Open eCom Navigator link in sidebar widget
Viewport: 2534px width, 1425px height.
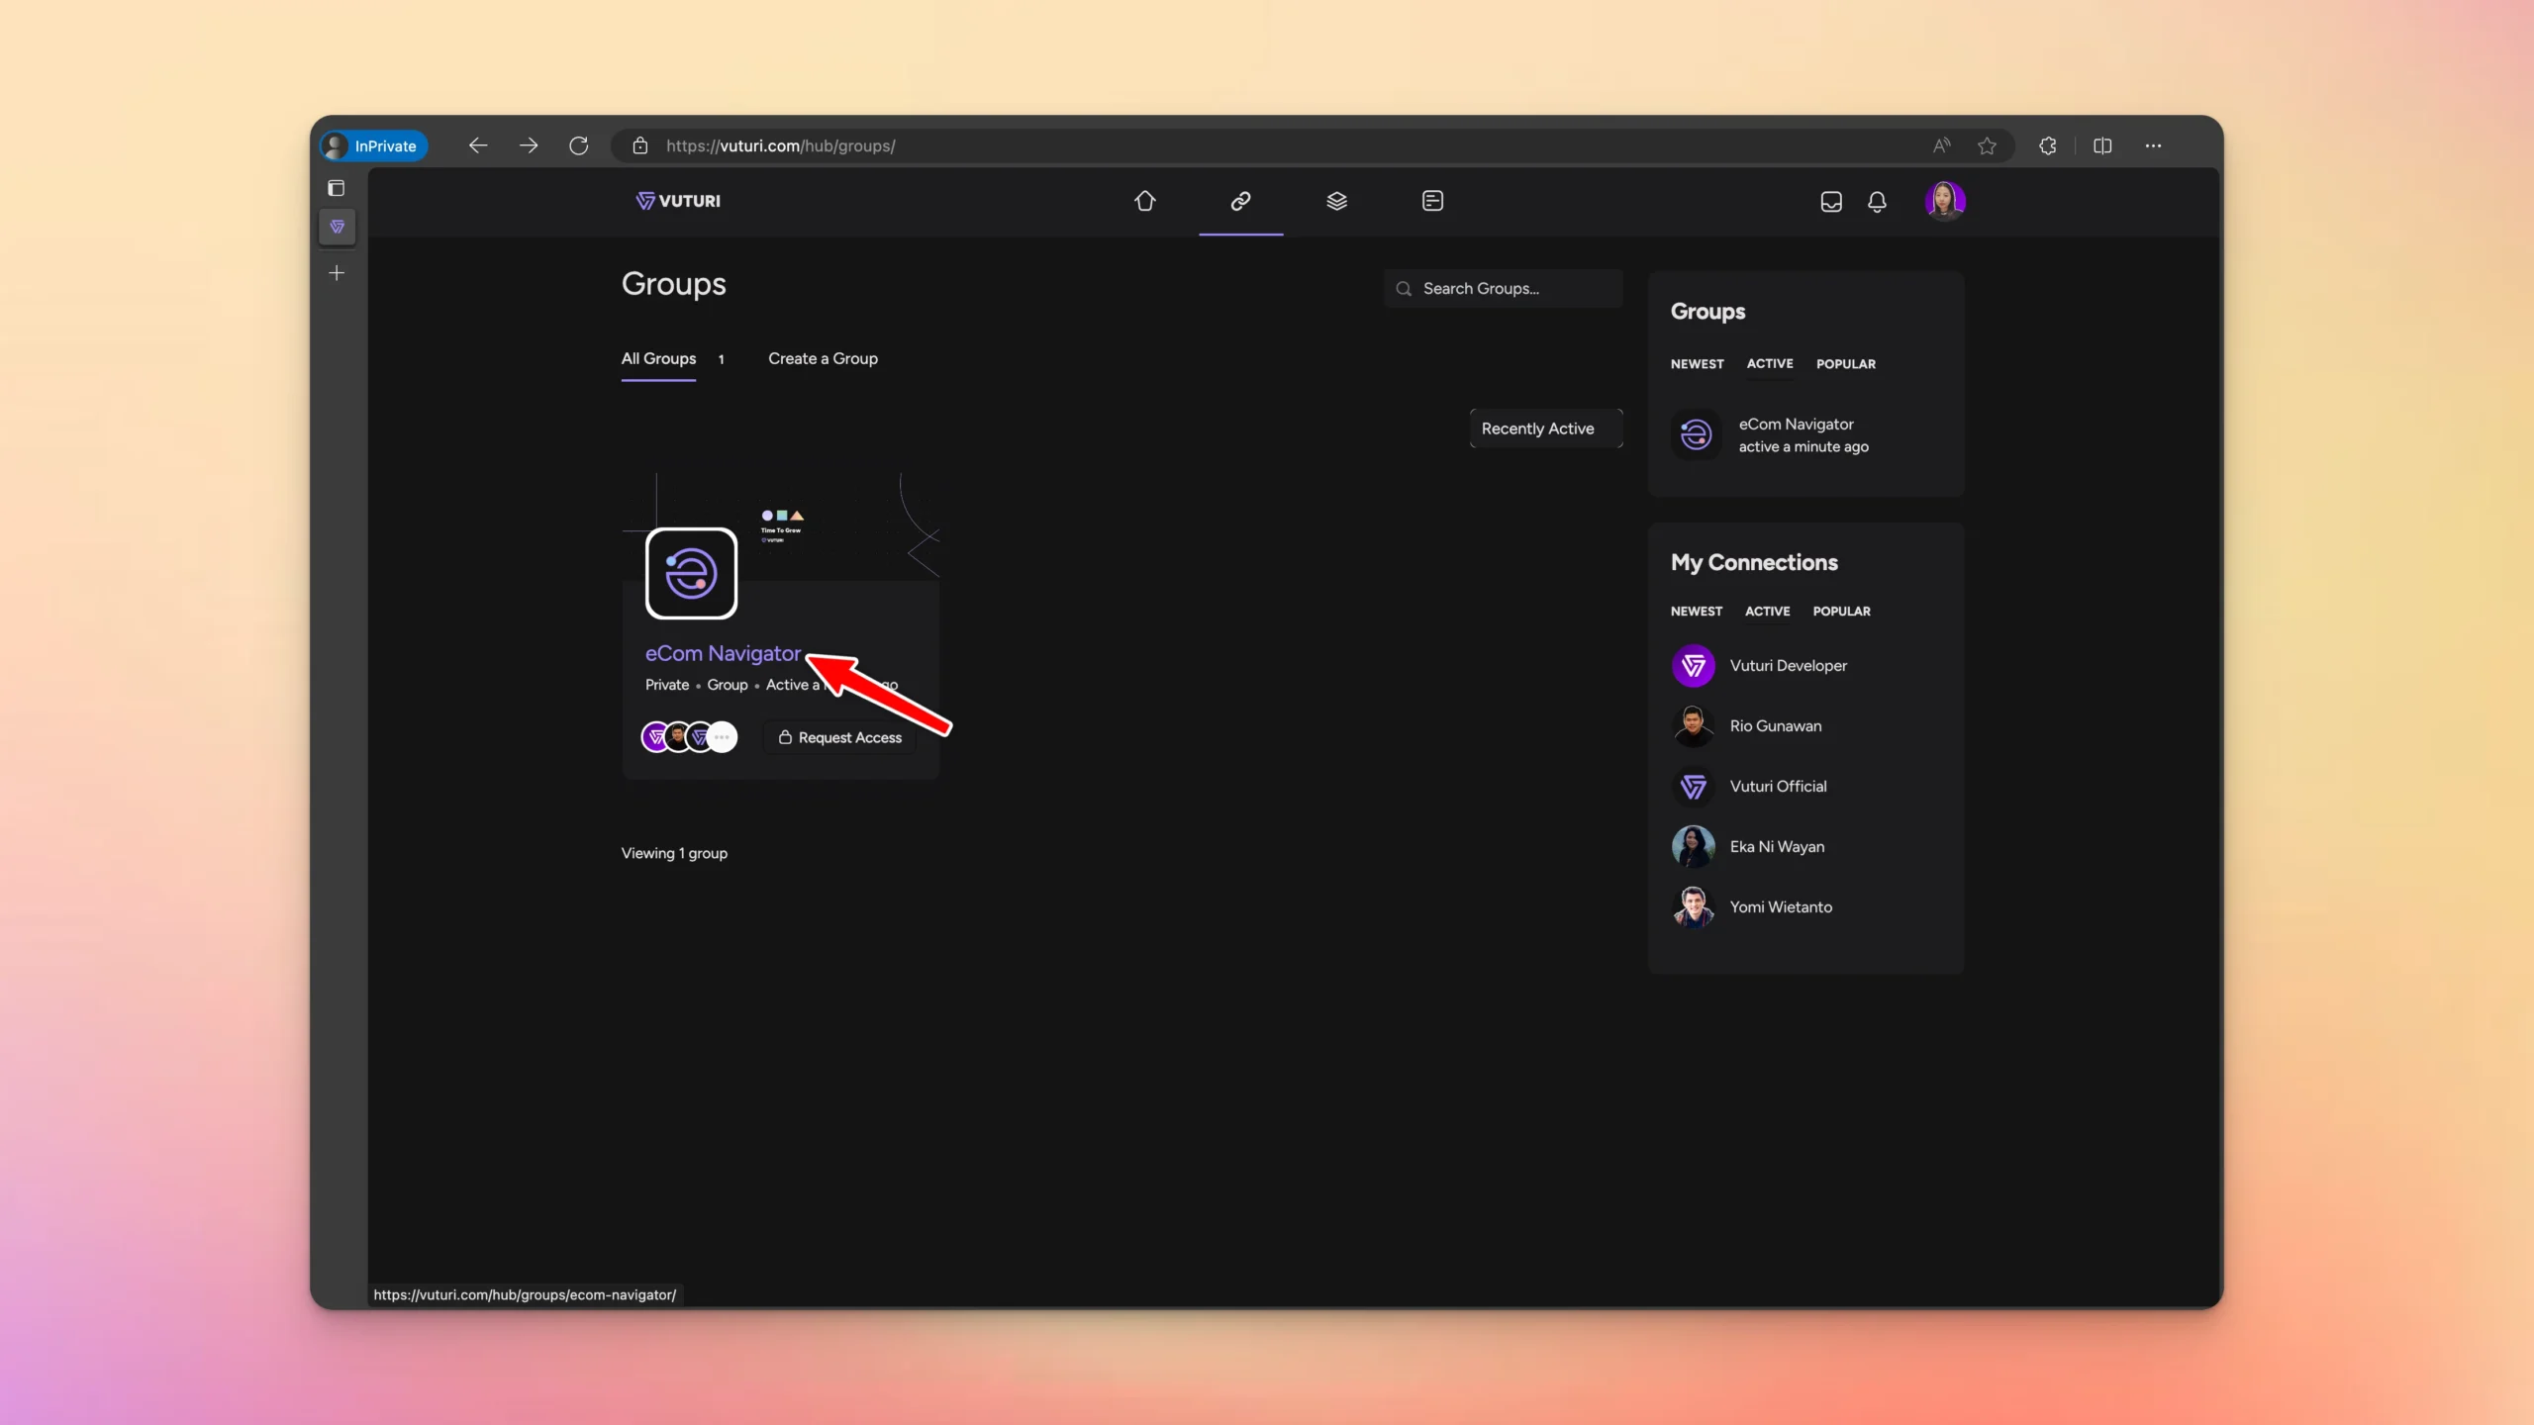[x=1796, y=424]
